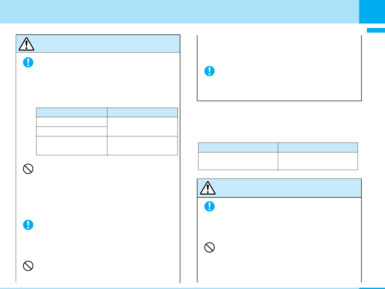Click the dark blue square in the top-right corner
This screenshot has width=385, height=289.
coord(372,12)
